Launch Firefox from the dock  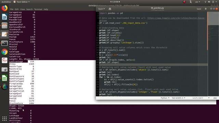(4, 8)
